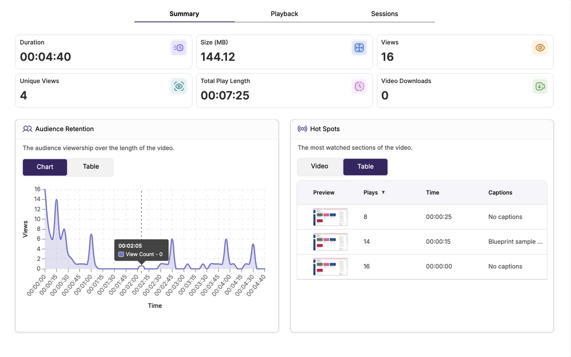Click the Total Play Length clock icon
Viewport: 571px width, 357px height.
pos(359,86)
